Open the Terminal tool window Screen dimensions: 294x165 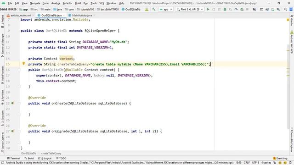13,158
